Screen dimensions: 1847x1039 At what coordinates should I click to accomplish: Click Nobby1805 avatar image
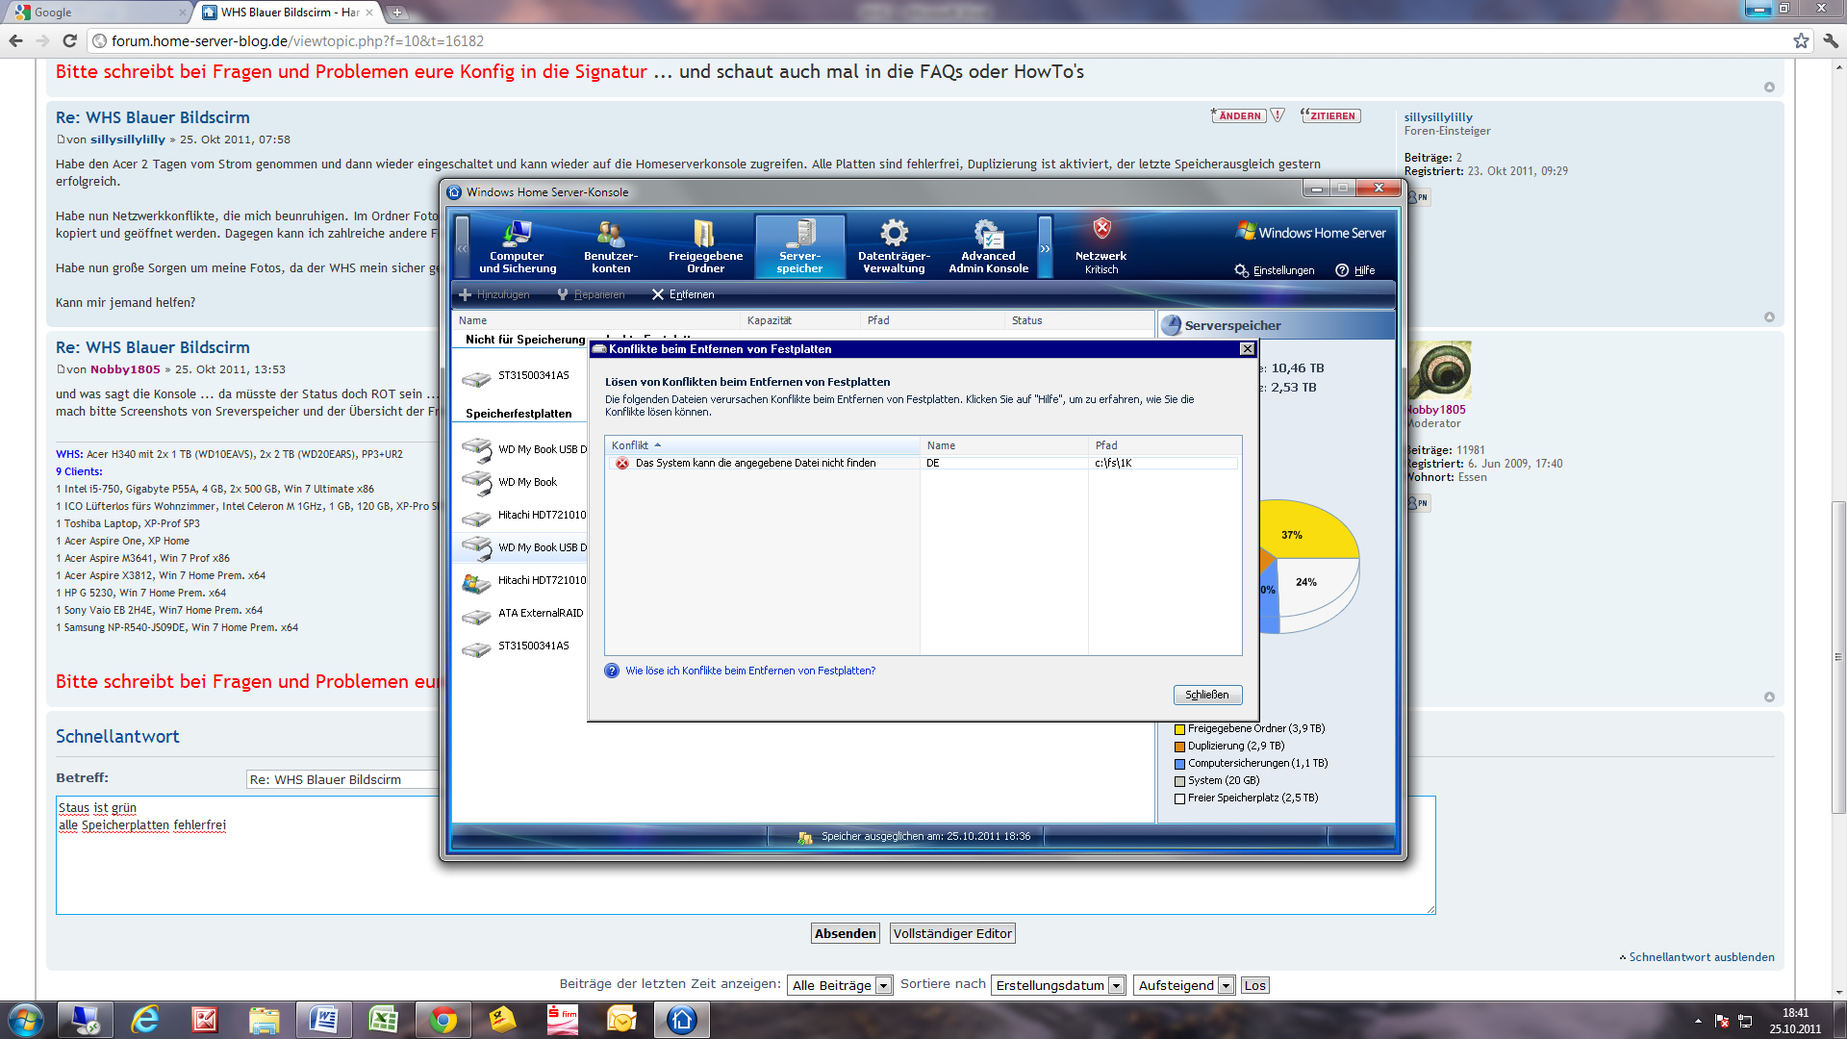tap(1439, 370)
